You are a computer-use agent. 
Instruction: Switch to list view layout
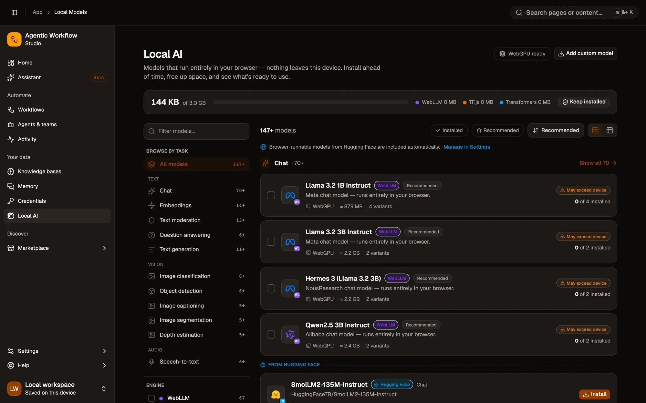[595, 130]
